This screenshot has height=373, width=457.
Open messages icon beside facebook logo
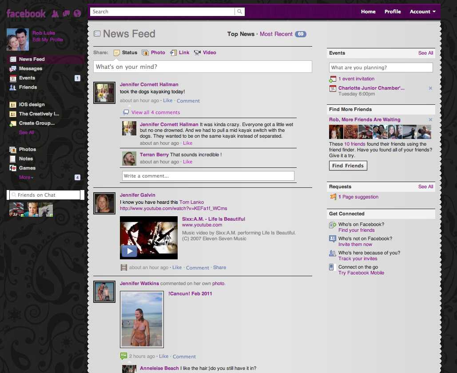click(66, 13)
